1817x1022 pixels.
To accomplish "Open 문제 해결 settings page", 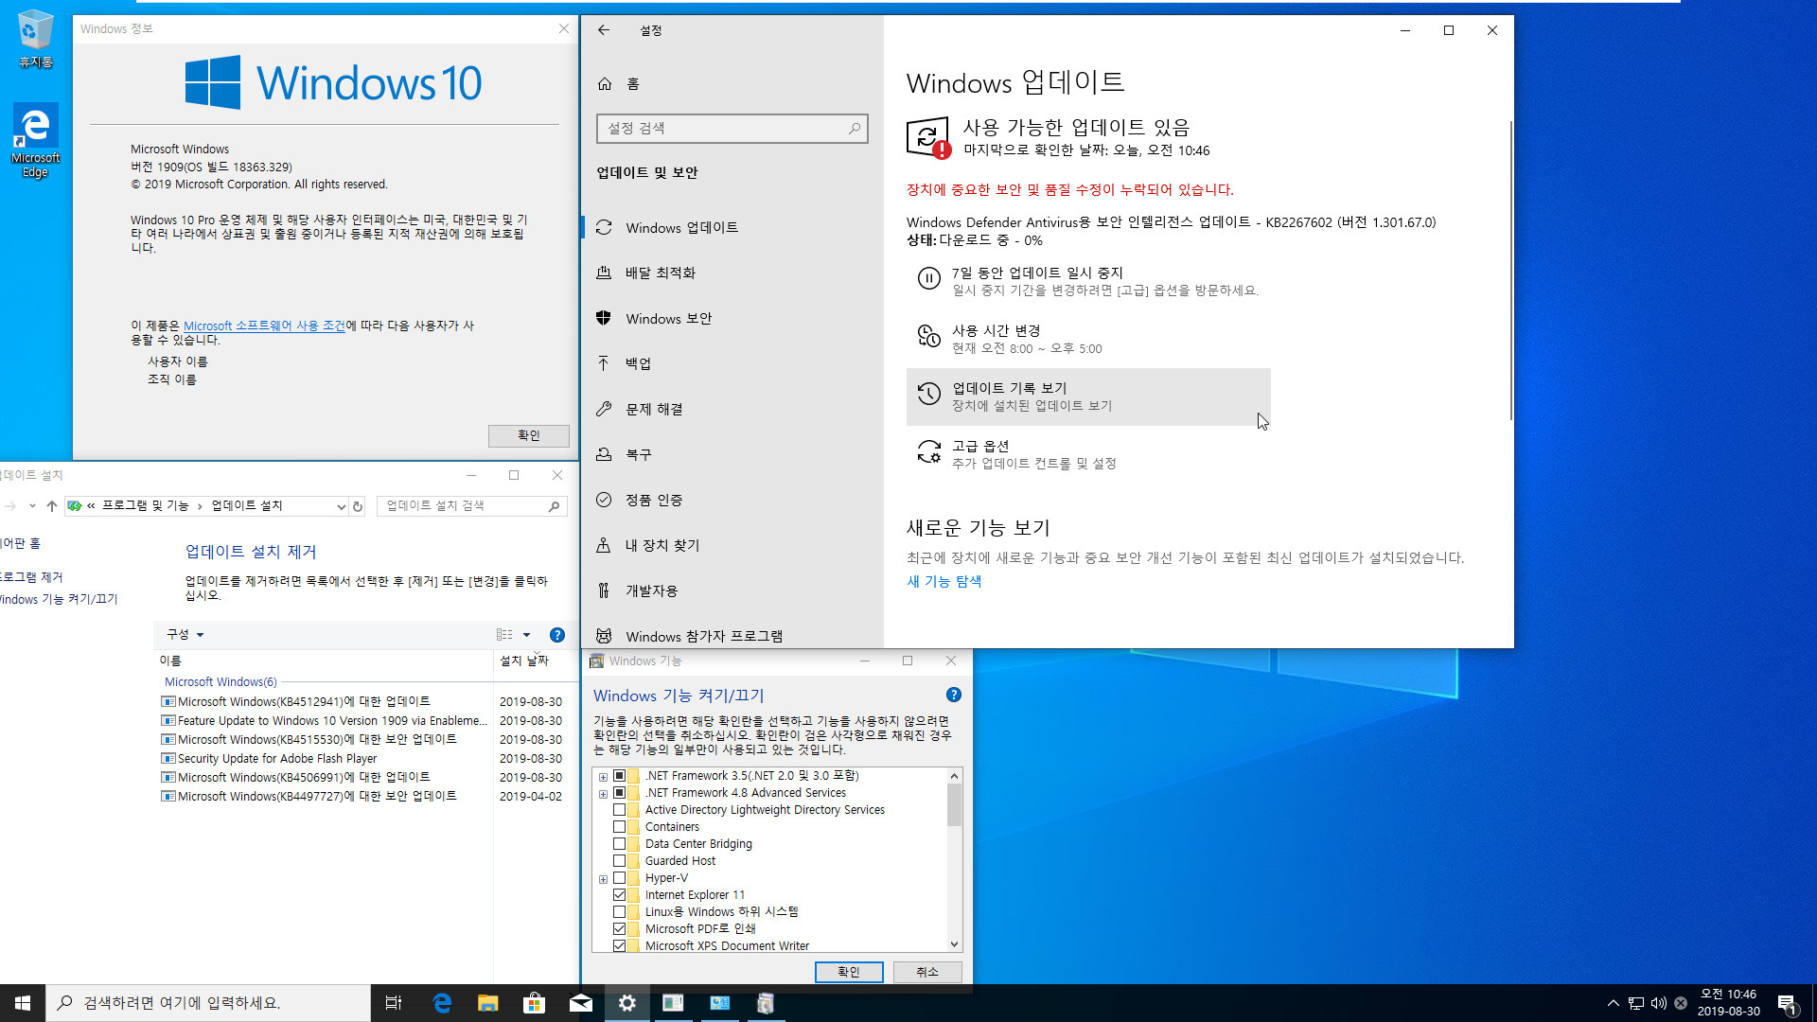I will [732, 410].
